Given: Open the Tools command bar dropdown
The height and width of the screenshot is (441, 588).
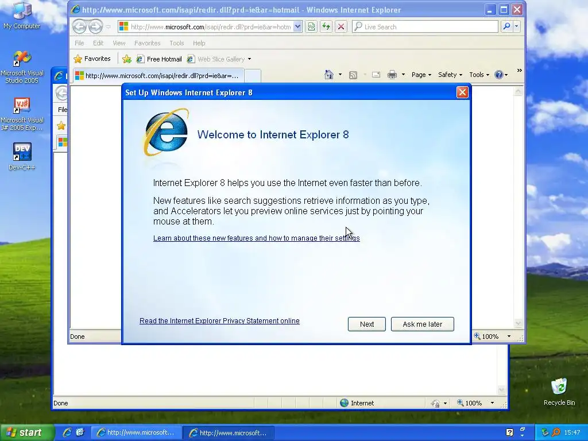Looking at the screenshot, I should 479,75.
